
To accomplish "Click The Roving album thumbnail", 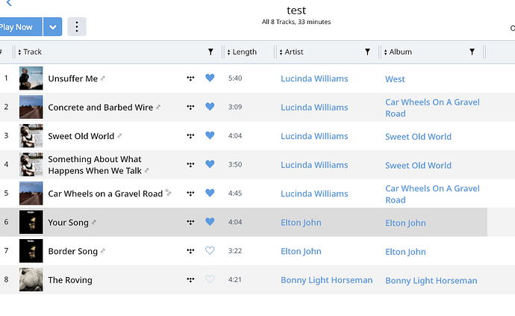I will (31, 279).
